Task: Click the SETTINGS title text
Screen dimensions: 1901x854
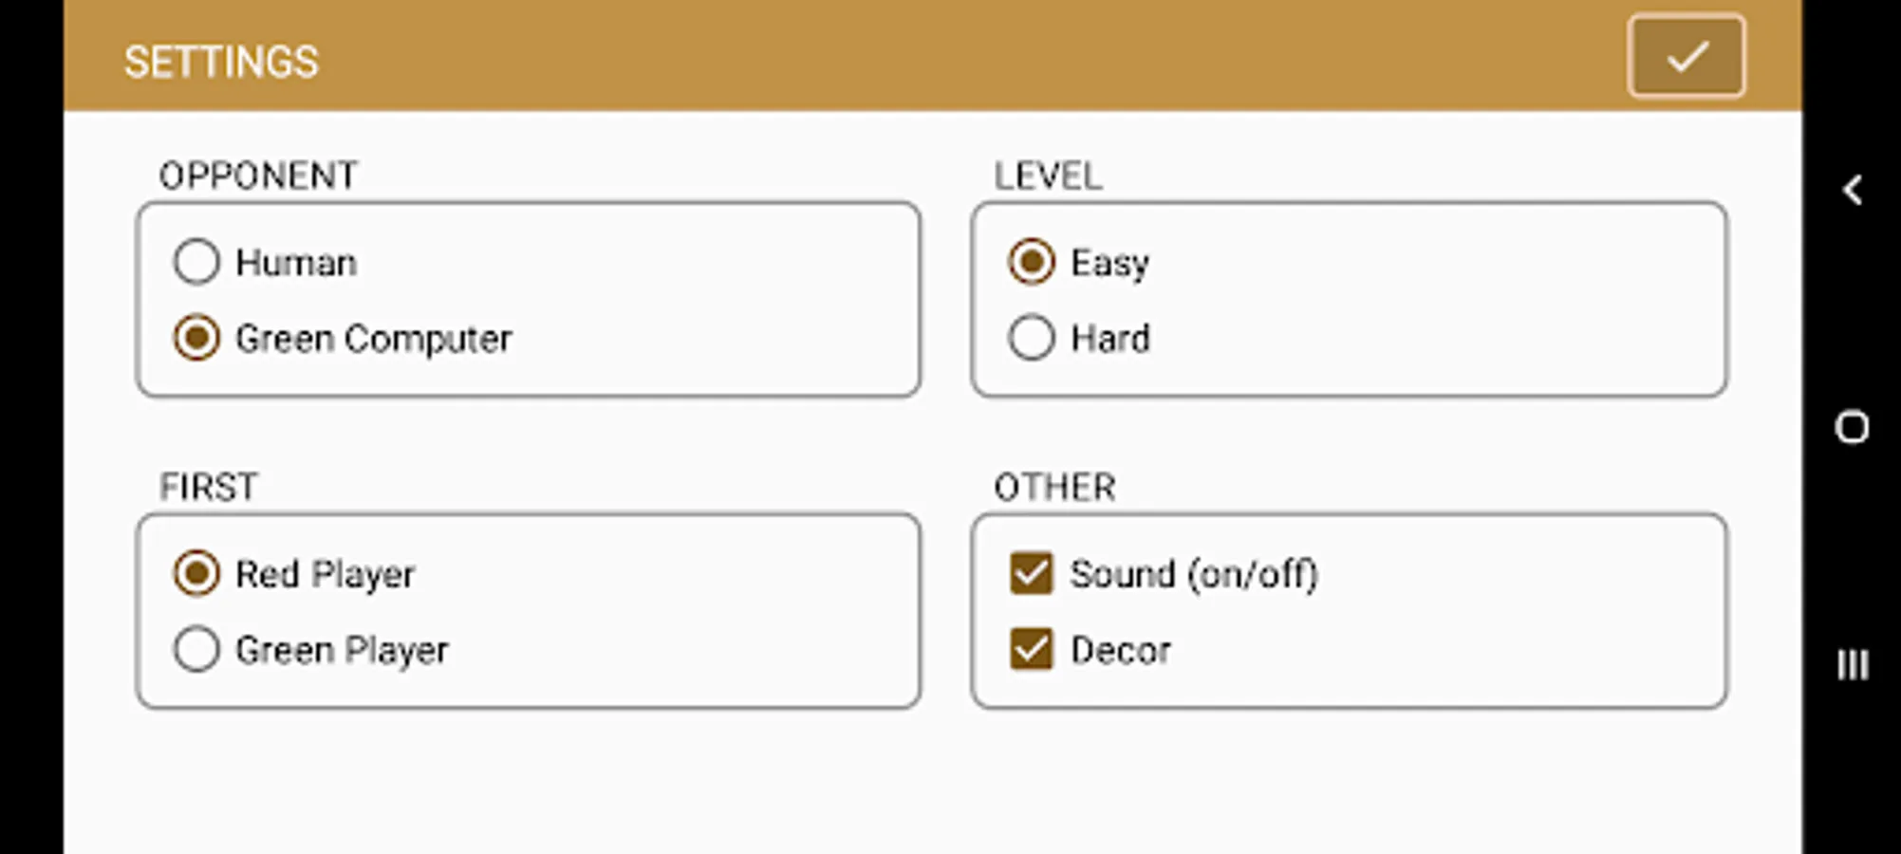Action: (x=221, y=63)
